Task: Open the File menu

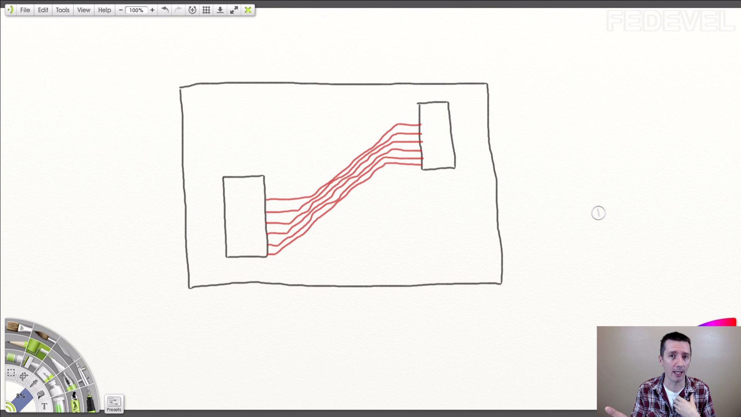Action: coord(25,10)
